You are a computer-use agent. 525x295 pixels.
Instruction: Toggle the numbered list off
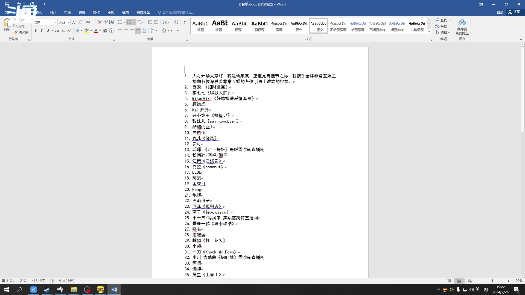point(130,22)
